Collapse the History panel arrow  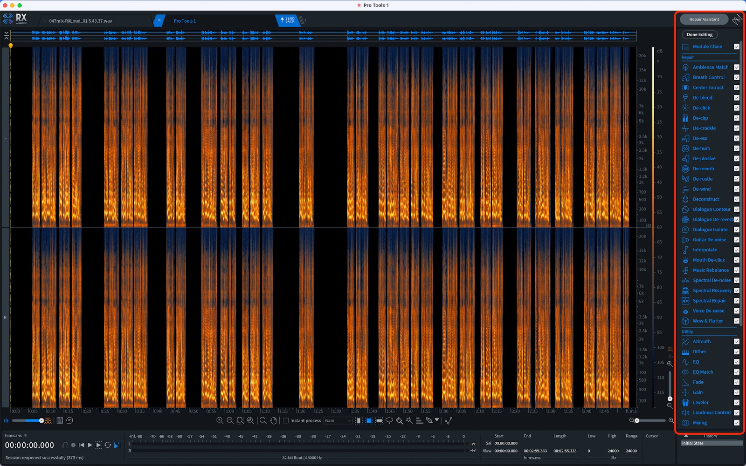pos(686,436)
